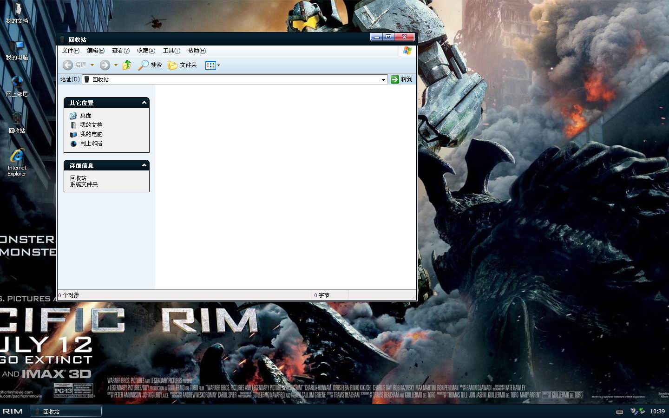This screenshot has height=418, width=669.
Task: Open the Views dropdown arrow
Action: click(x=219, y=65)
